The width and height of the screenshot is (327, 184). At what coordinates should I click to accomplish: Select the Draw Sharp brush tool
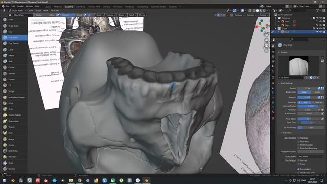14,26
